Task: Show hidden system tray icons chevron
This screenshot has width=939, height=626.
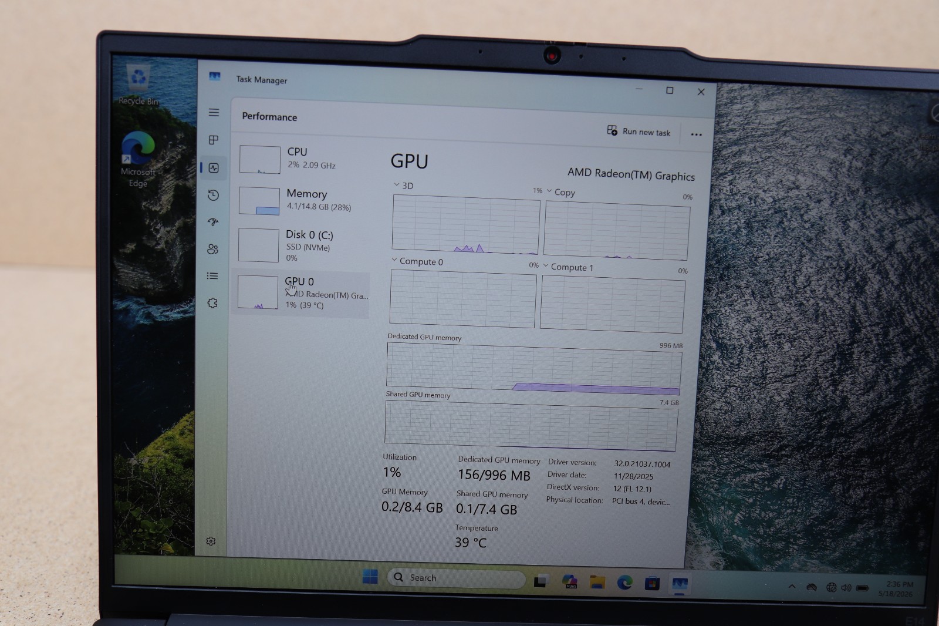Action: (x=792, y=586)
